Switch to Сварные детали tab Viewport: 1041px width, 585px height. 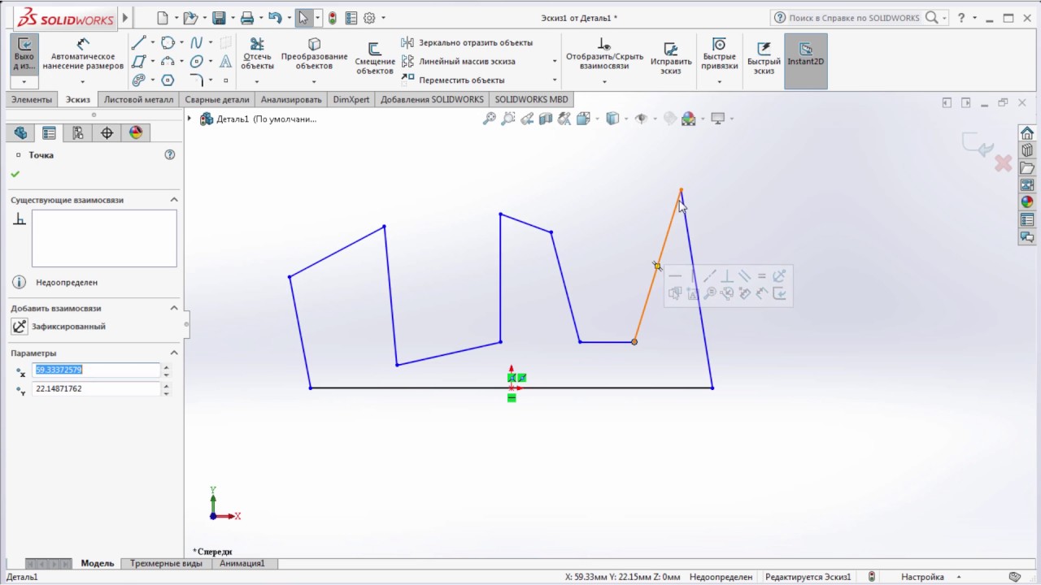(217, 99)
